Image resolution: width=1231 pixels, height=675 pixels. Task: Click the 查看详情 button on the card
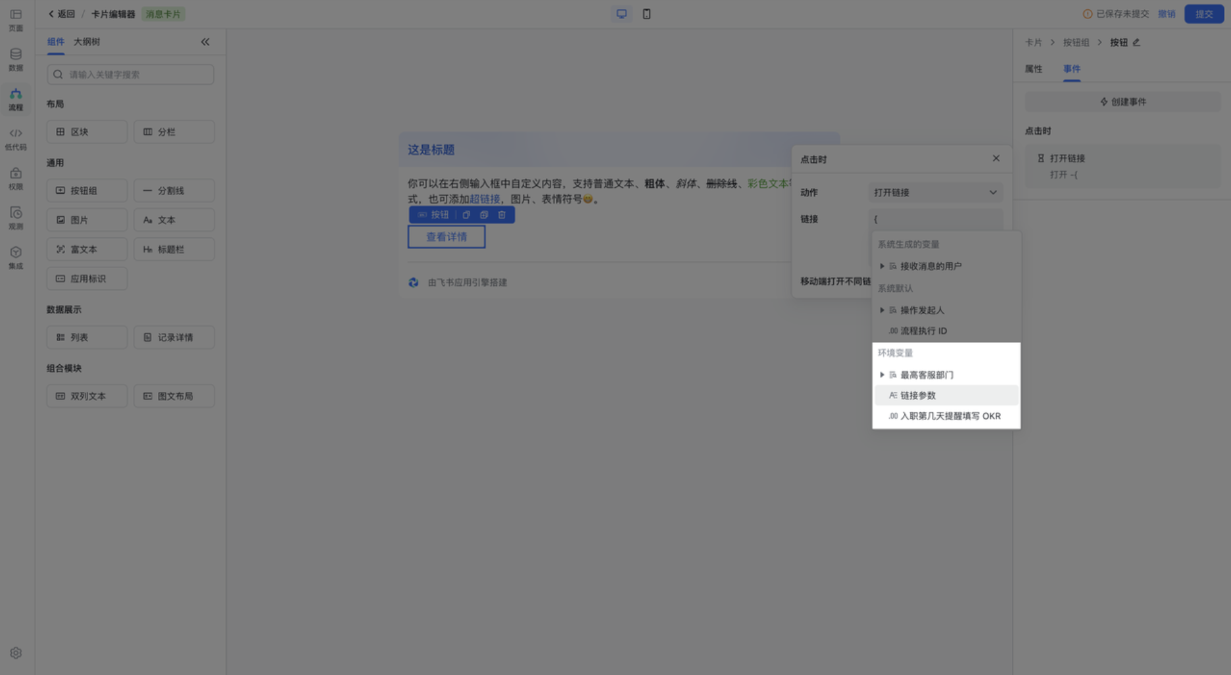point(447,237)
